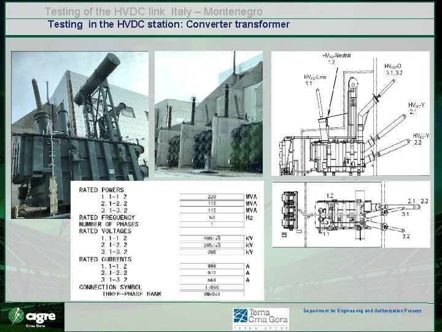
Task: Click the footer text 'Department for Engineering and Authorization Process'
Action: (362, 311)
